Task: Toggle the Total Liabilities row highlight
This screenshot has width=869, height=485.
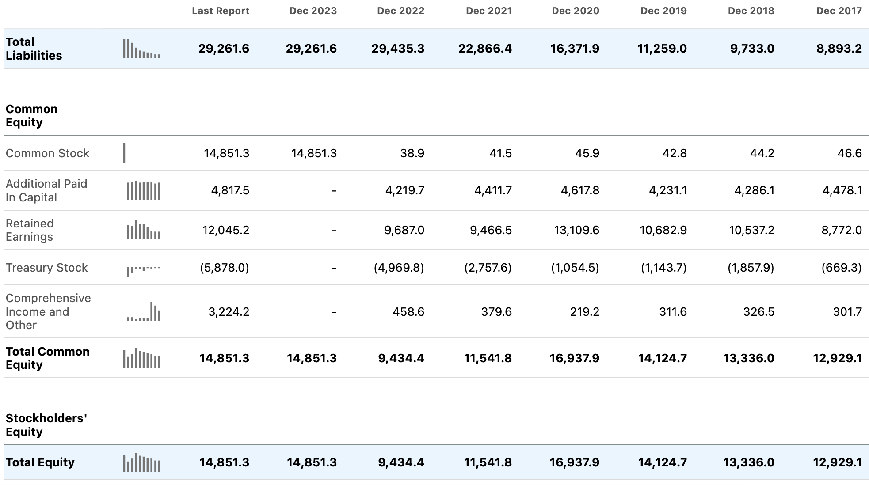Action: click(x=33, y=49)
